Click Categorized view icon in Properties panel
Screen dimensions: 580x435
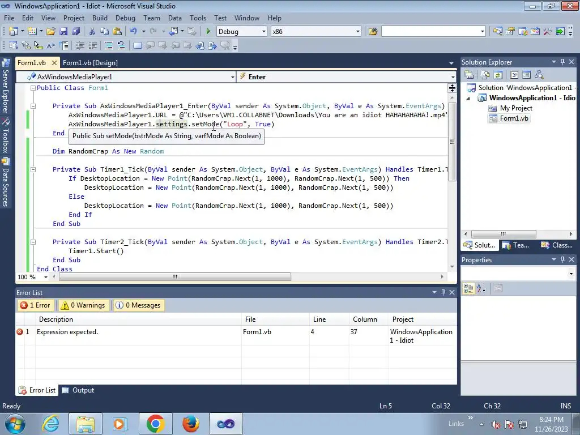pos(468,288)
